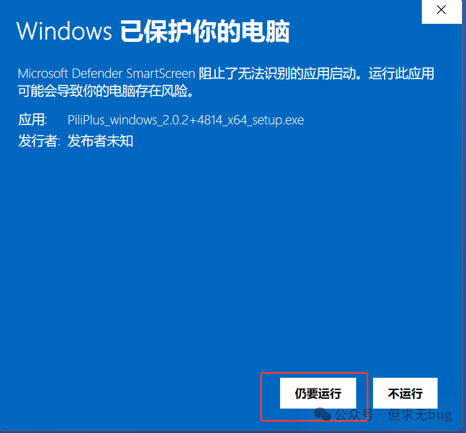Click the 公众号 watermark text

pyautogui.click(x=354, y=414)
